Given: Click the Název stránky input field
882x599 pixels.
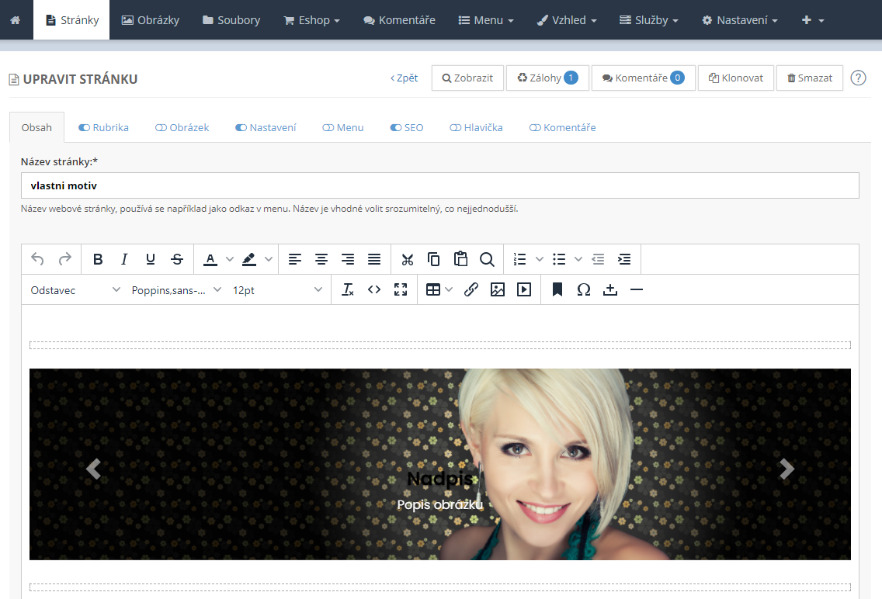Looking at the screenshot, I should click(x=439, y=185).
